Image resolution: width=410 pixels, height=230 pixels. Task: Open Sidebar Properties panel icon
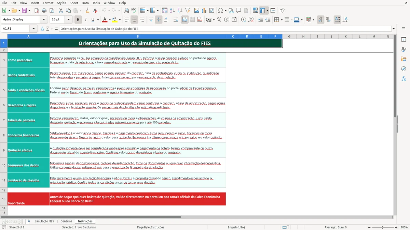pos(404,40)
